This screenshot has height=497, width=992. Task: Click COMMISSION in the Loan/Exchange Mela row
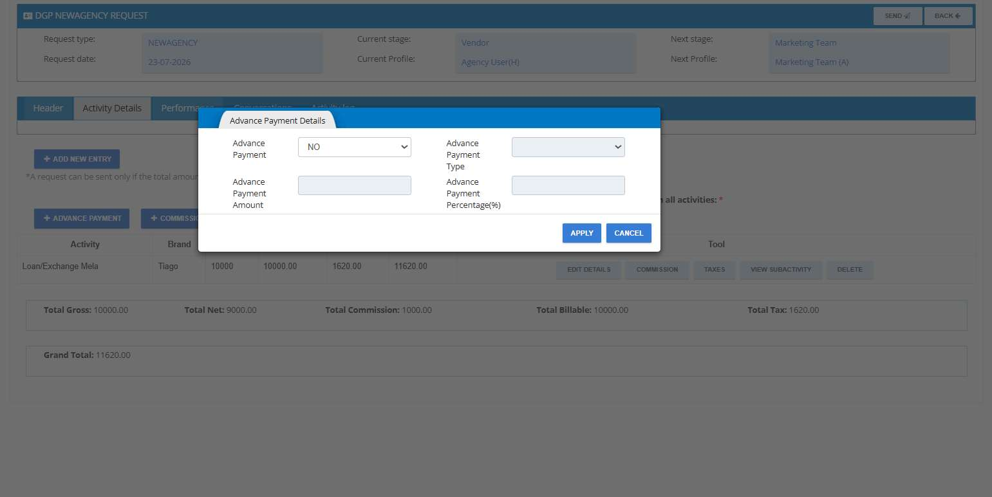point(657,270)
